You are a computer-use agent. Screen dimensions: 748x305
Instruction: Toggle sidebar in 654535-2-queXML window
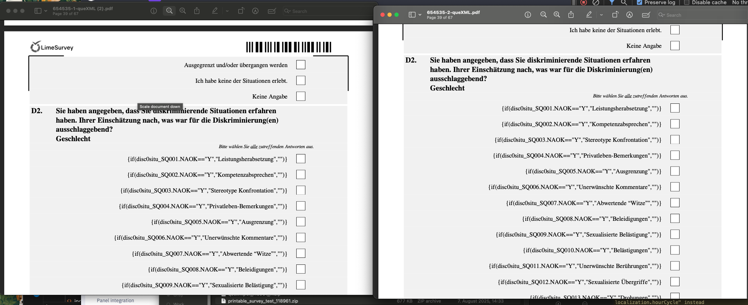(412, 15)
